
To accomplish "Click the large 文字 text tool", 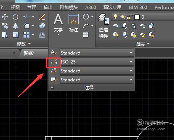I will 58,24.
